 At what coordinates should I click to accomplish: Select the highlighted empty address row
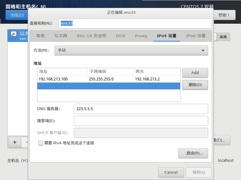109,86
